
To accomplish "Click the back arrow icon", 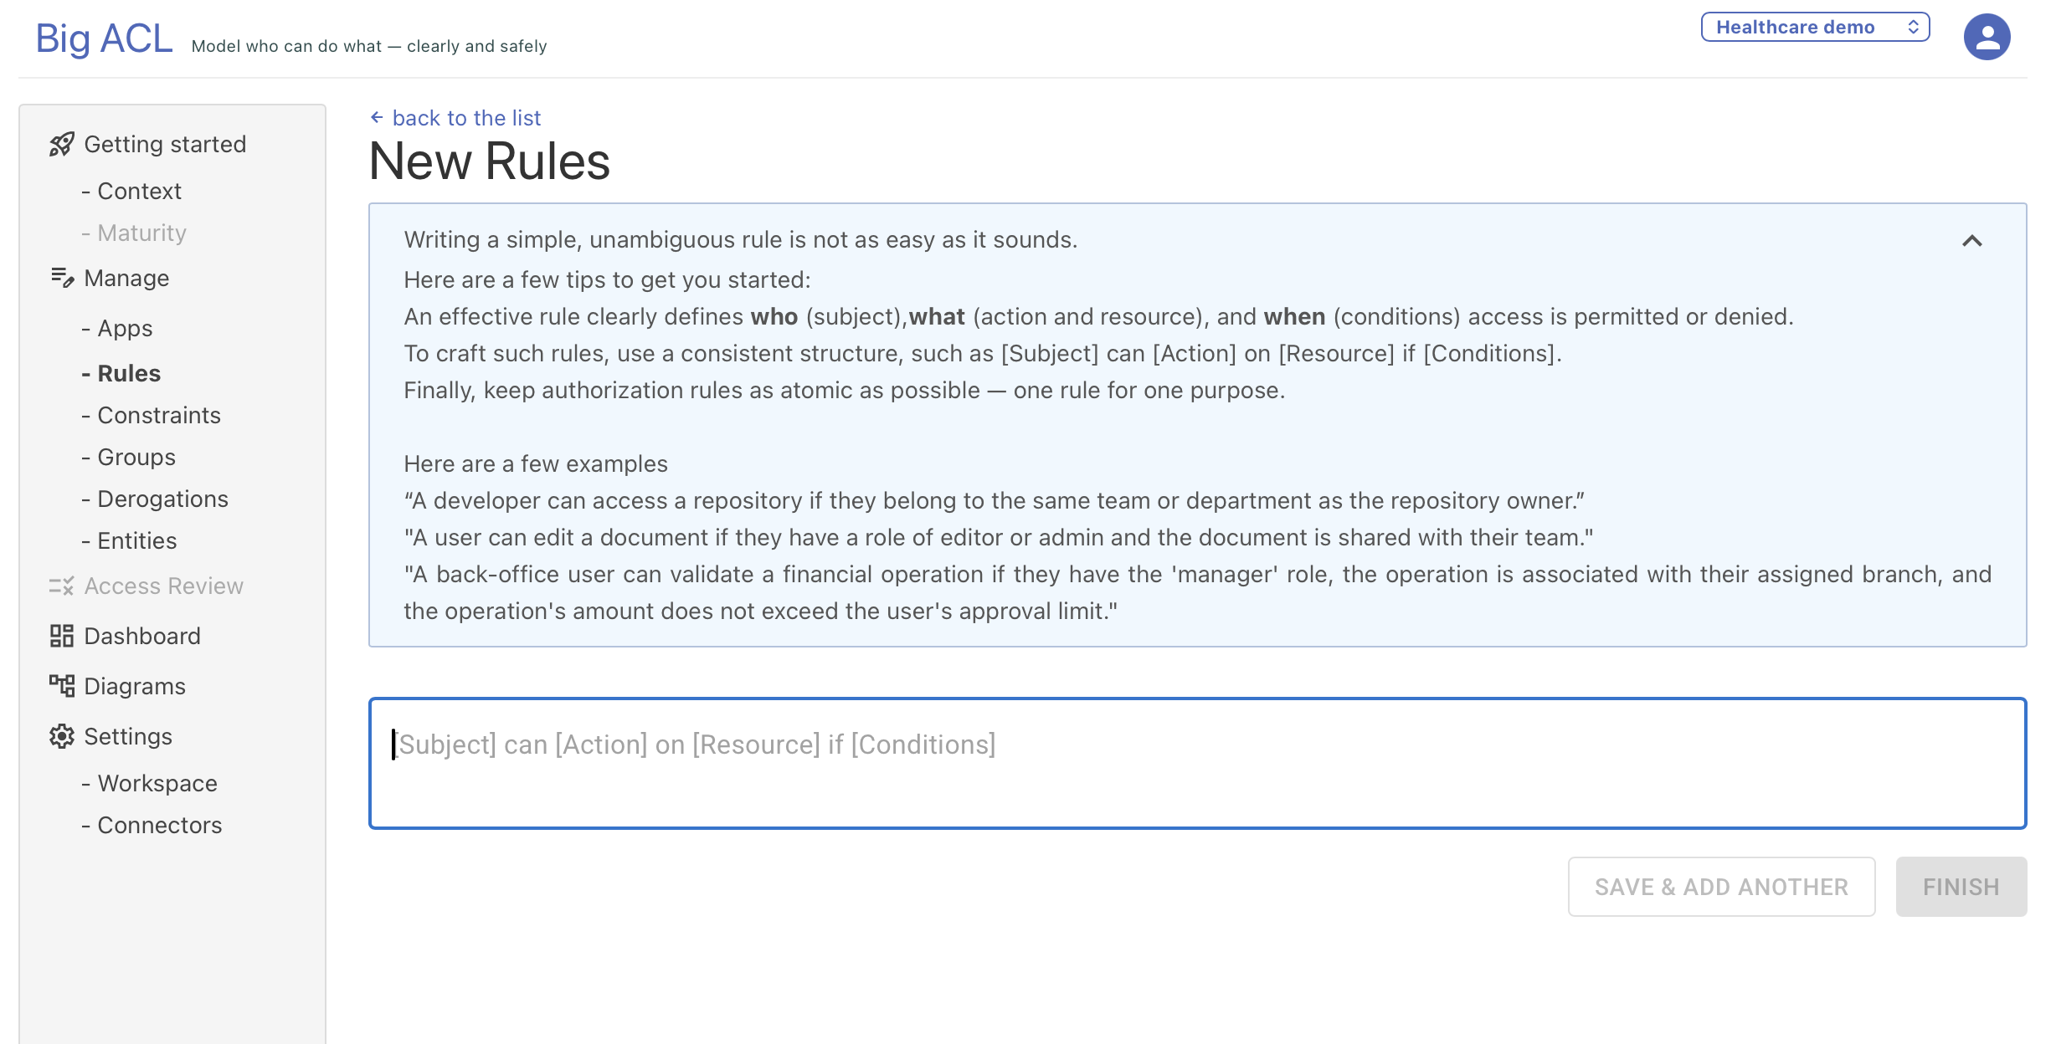I will [x=377, y=118].
